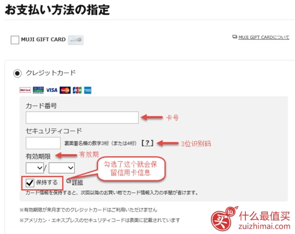Click the American Express logo icon
Viewport: 295px width, 234px height.
pyautogui.click(x=87, y=90)
